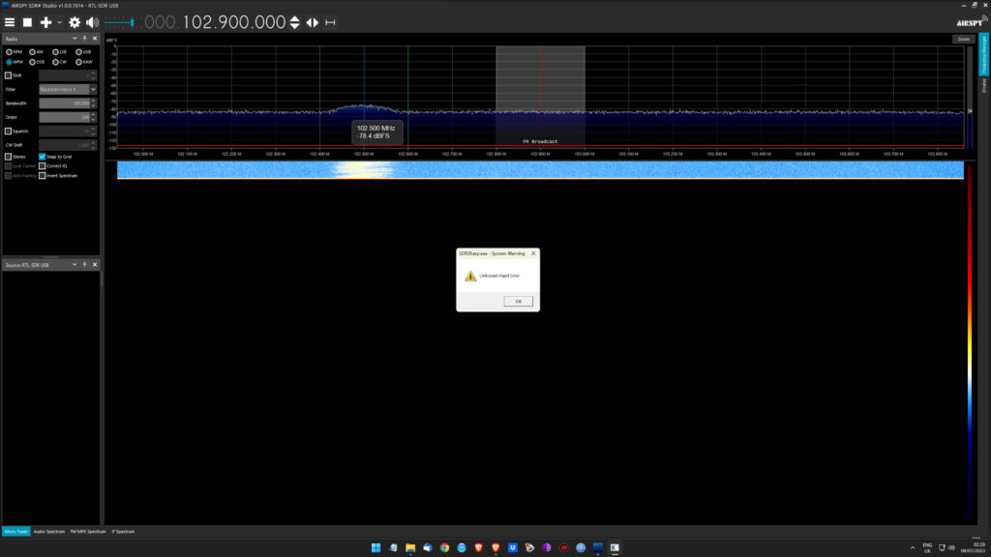Image resolution: width=991 pixels, height=557 pixels.
Task: Open File Explorer from the taskbar
Action: 410,547
